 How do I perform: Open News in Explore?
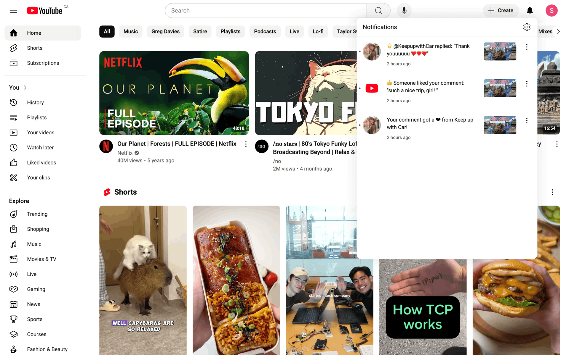(x=43, y=304)
